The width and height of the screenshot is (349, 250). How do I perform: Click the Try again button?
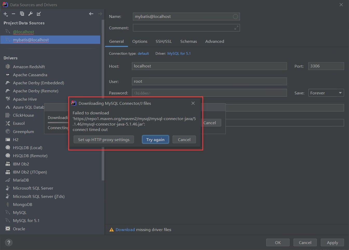155,140
